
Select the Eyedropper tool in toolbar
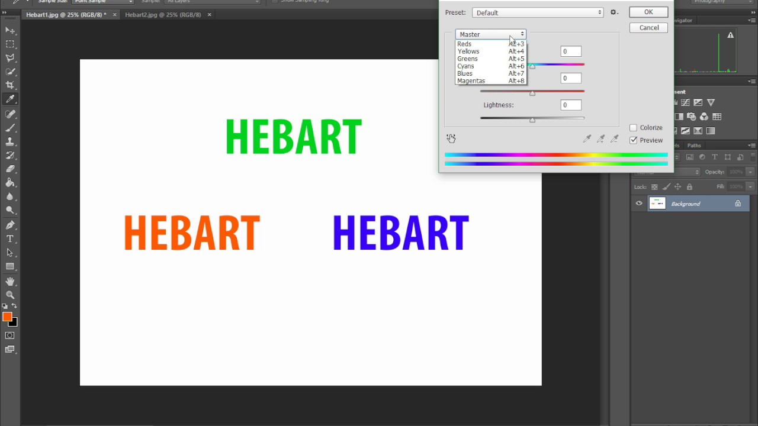pos(10,99)
